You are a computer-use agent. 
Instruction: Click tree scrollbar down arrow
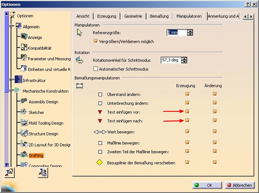[6, 165]
